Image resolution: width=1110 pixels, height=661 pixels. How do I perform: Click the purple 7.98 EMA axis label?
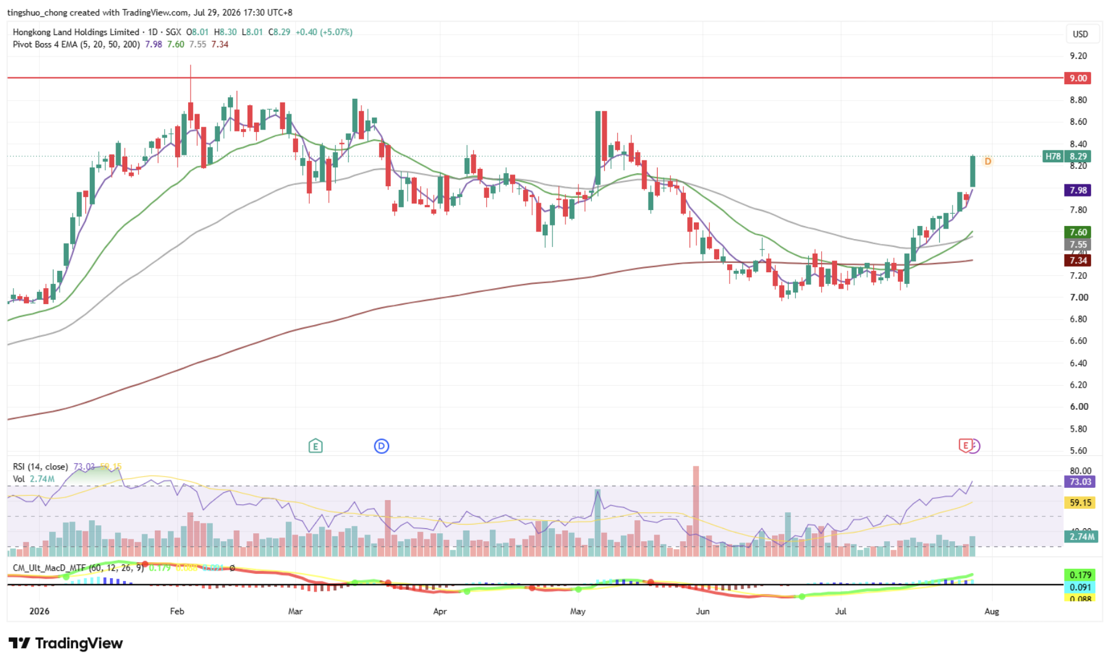pyautogui.click(x=1078, y=190)
